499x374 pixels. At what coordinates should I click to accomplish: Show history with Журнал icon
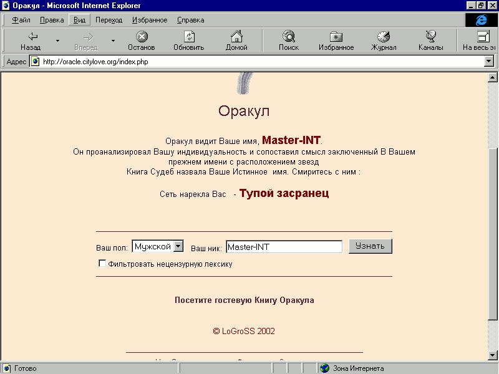[x=384, y=37]
